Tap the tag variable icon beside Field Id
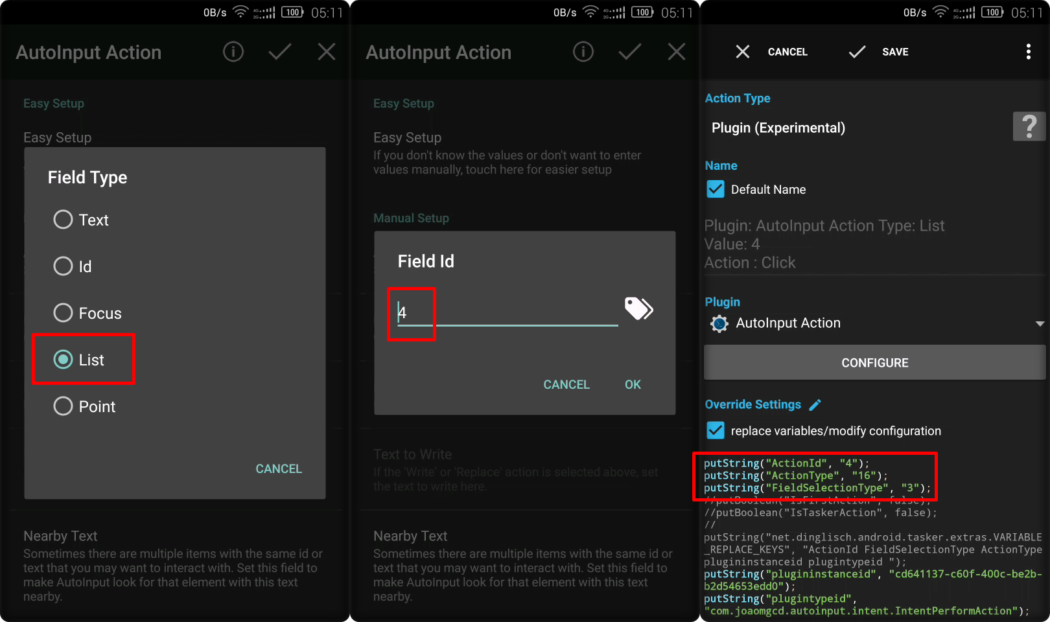This screenshot has height=622, width=1050. coord(638,309)
